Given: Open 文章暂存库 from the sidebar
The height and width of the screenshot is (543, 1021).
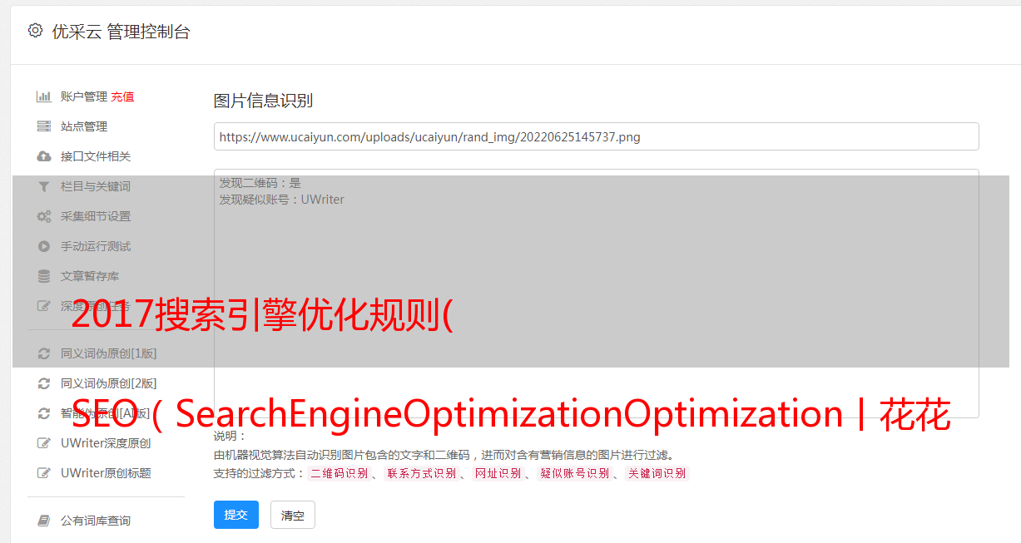Looking at the screenshot, I should pos(90,276).
